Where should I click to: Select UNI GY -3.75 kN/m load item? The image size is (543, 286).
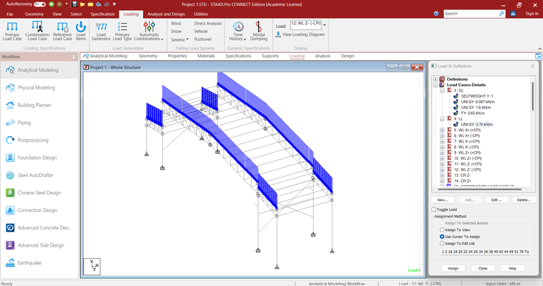pos(476,125)
